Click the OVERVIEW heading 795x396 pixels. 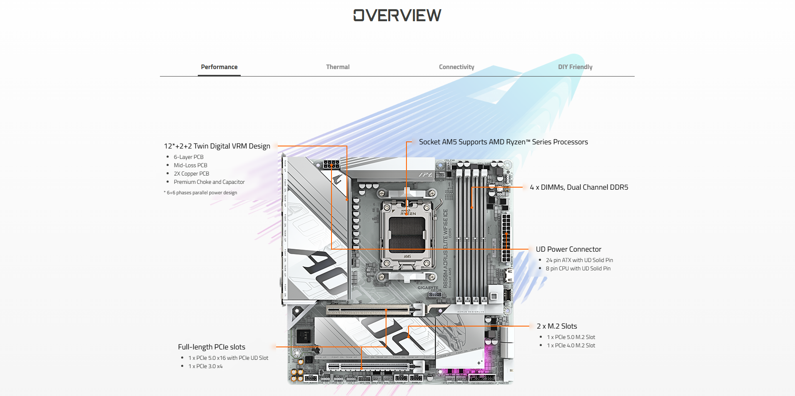[x=397, y=15]
